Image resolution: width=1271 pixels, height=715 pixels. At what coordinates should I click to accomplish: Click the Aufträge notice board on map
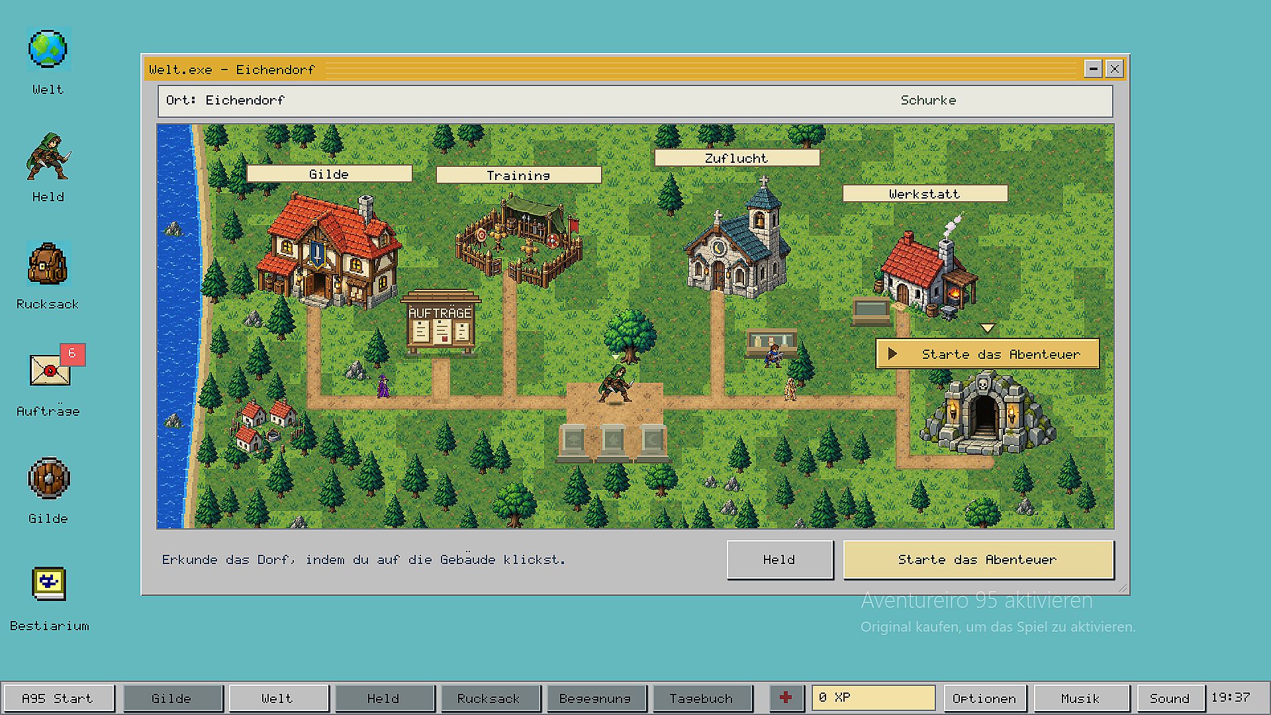tap(441, 323)
